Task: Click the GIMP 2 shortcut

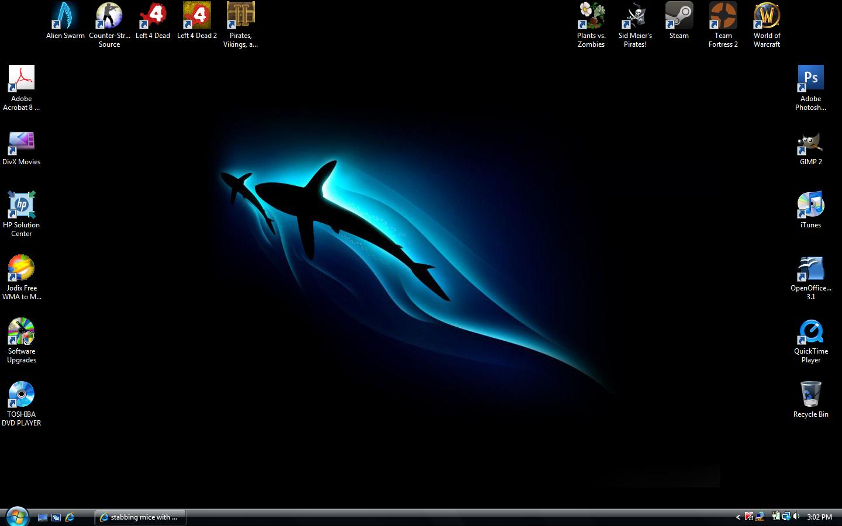Action: (810, 143)
